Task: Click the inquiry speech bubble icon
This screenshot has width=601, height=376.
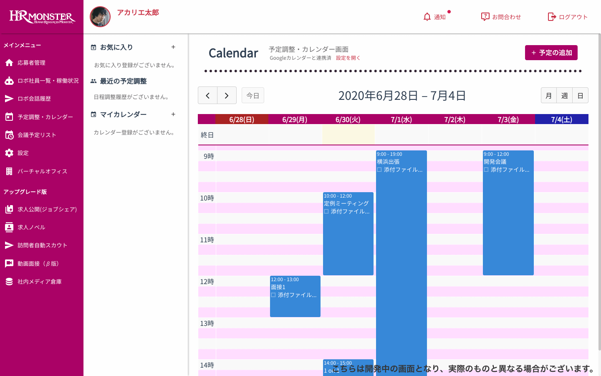Action: [x=485, y=17]
